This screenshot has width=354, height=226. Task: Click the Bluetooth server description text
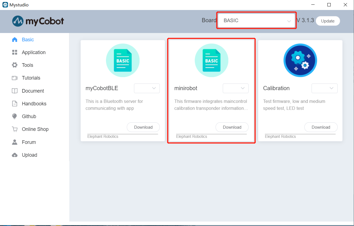114,105
